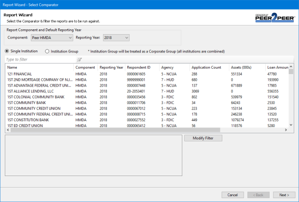Click the Type to filter input field

pos(41,60)
